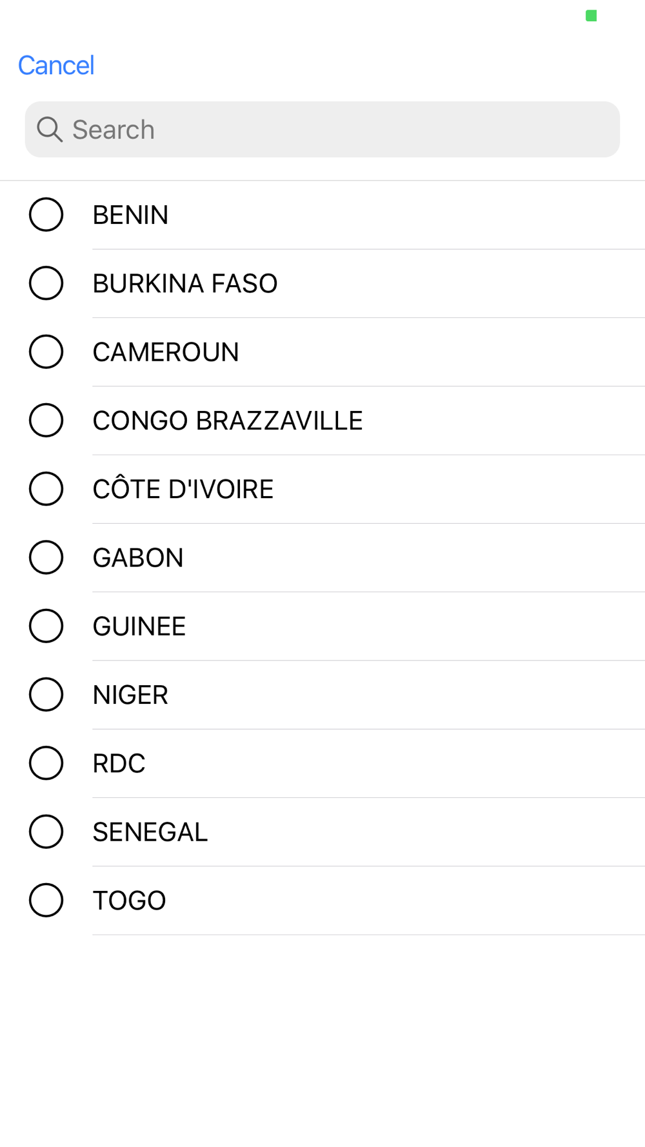Tap the SENEGAL country label
645x1147 pixels.
(x=150, y=832)
